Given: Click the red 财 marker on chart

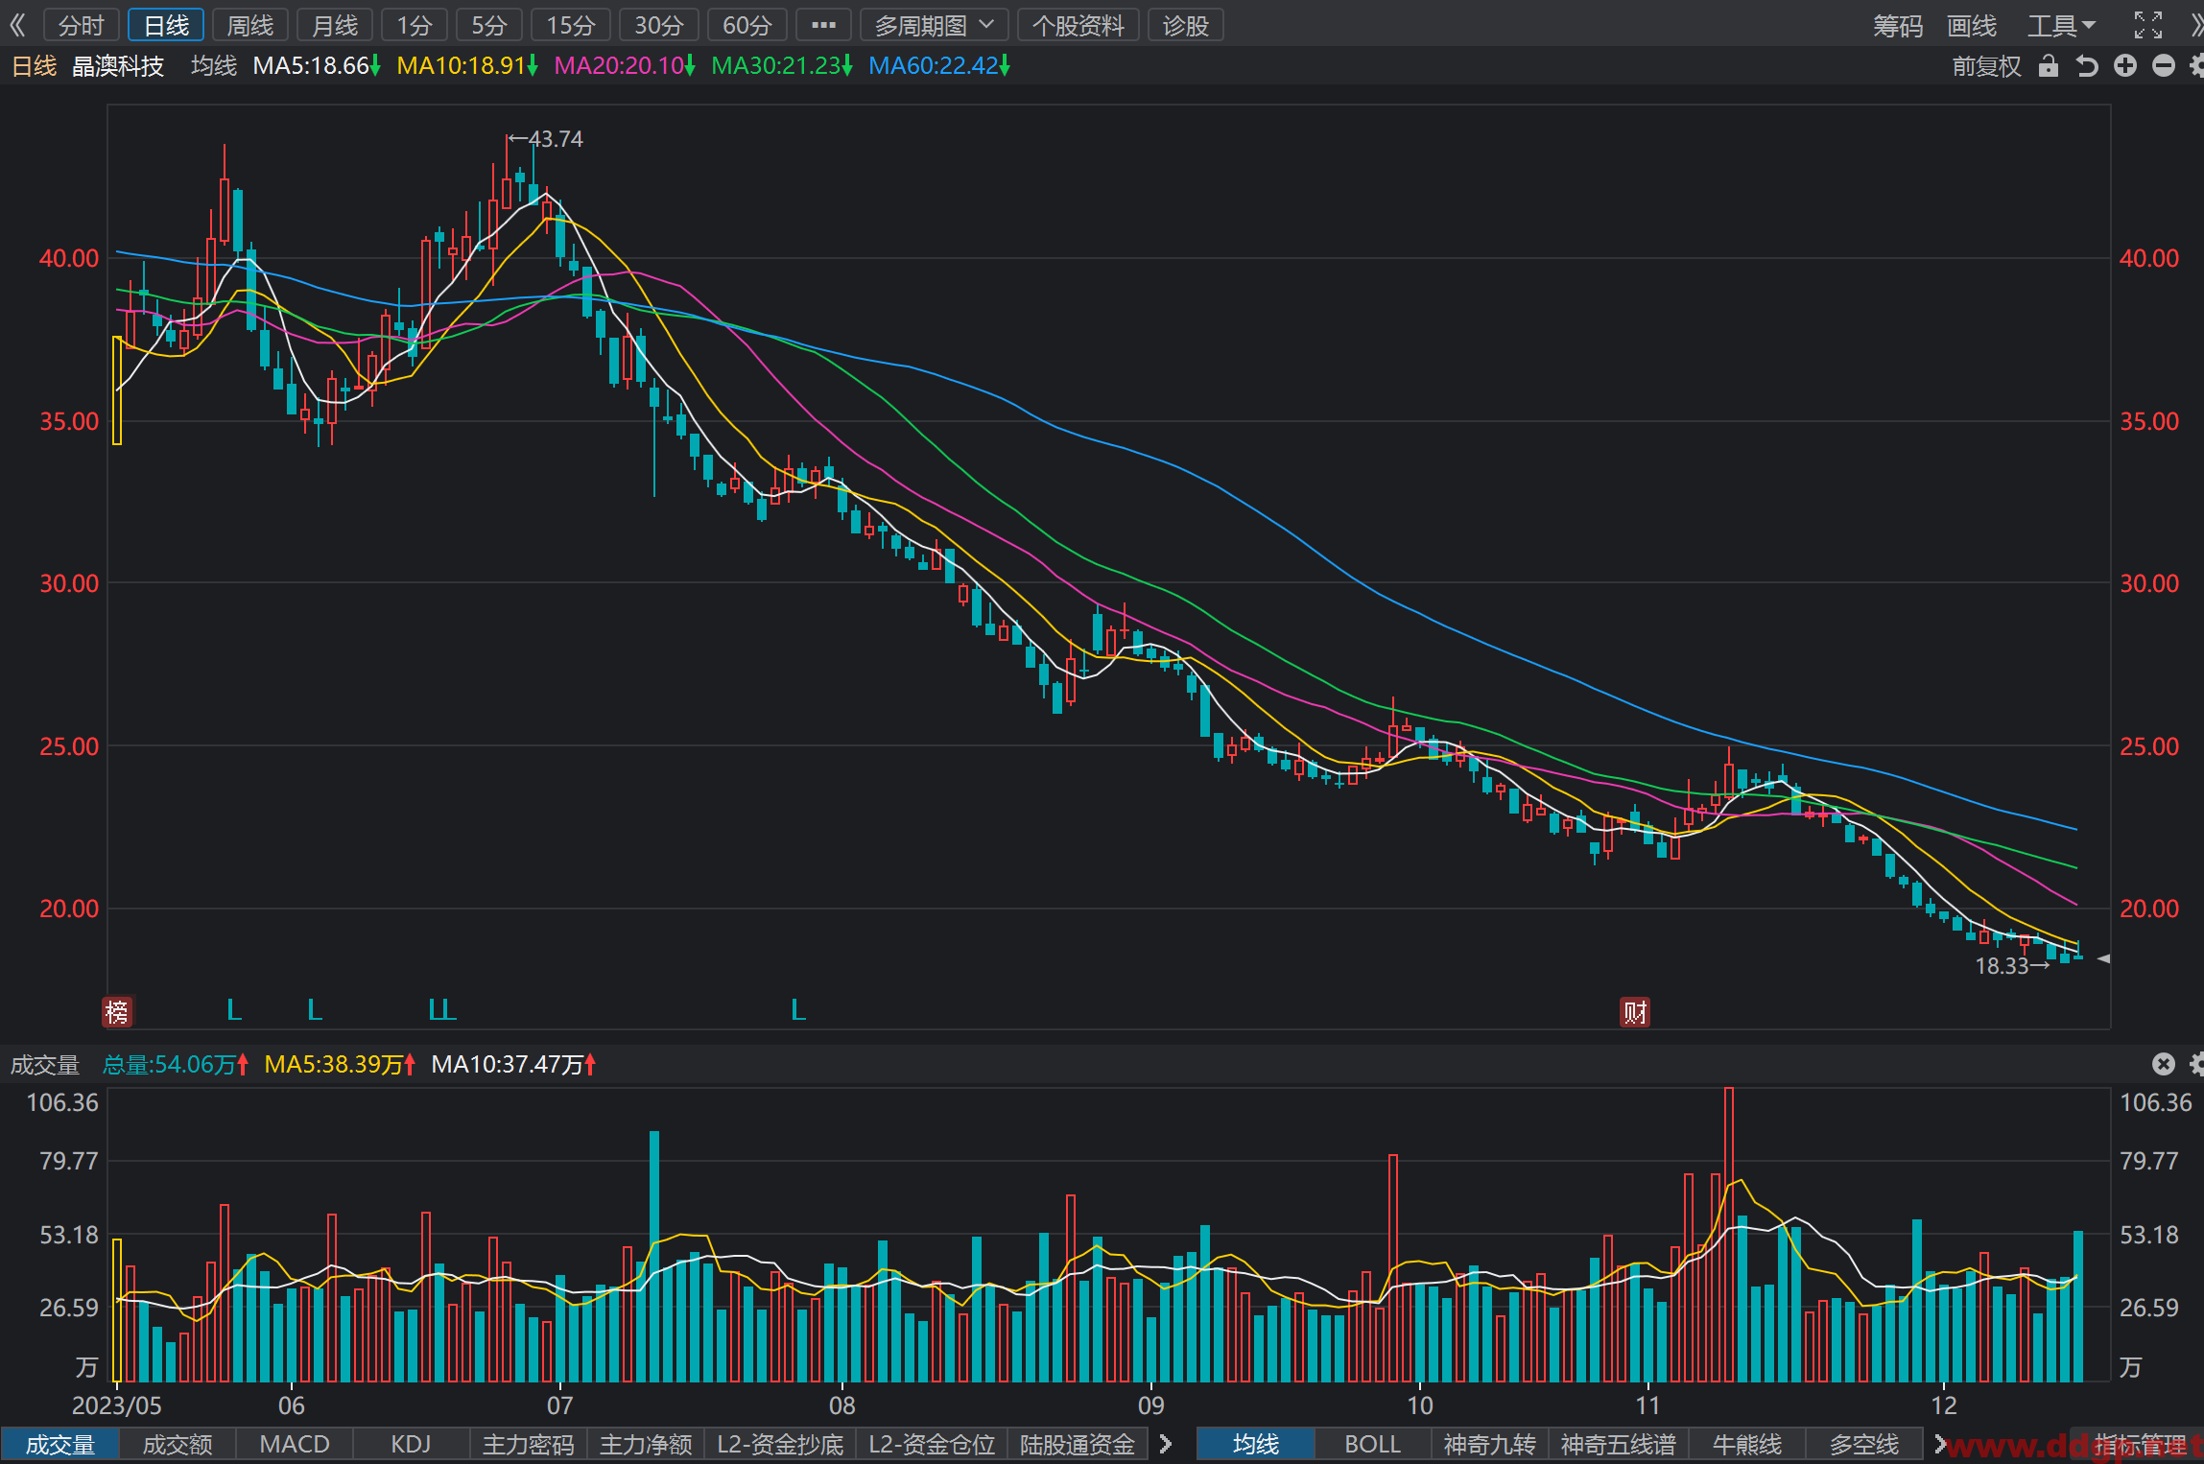Looking at the screenshot, I should [x=1635, y=1011].
